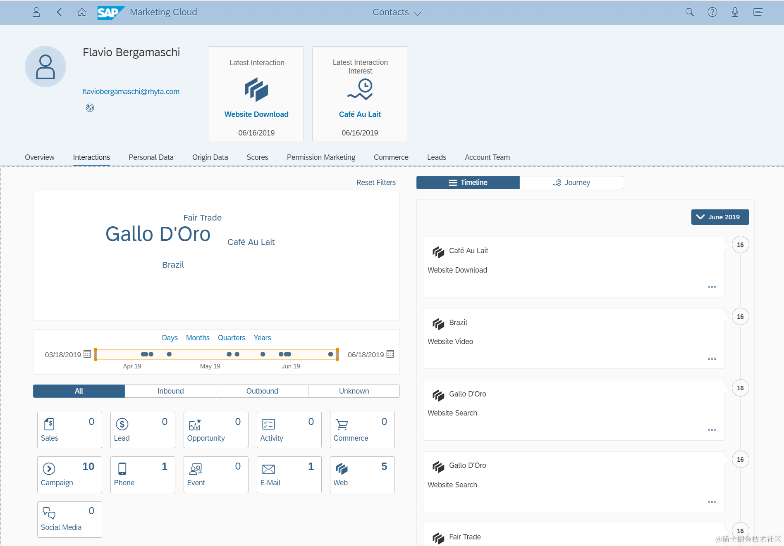Open the Permission Marketing tab
The height and width of the screenshot is (546, 784).
coord(321,157)
